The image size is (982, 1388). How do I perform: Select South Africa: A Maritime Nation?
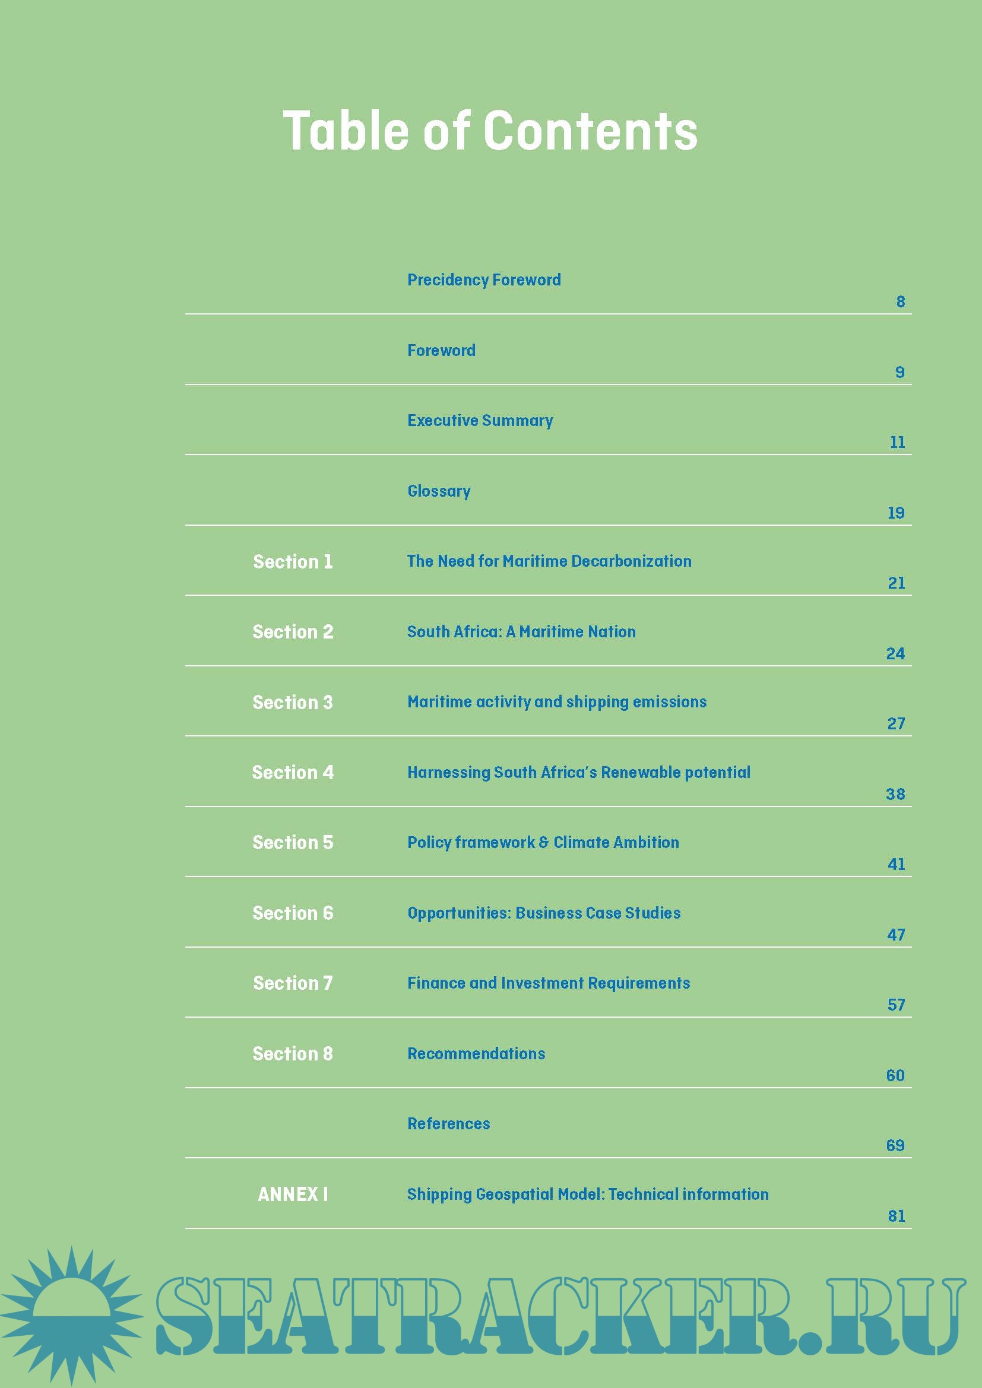pyautogui.click(x=521, y=632)
